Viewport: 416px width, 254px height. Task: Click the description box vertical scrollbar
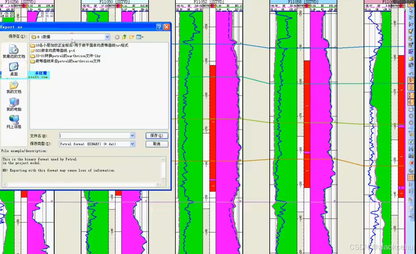[x=163, y=169]
